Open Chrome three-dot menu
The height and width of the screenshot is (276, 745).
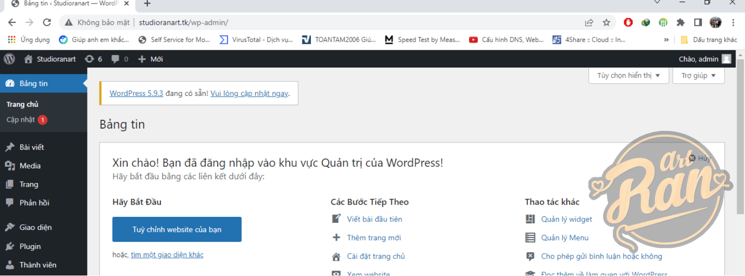point(733,22)
